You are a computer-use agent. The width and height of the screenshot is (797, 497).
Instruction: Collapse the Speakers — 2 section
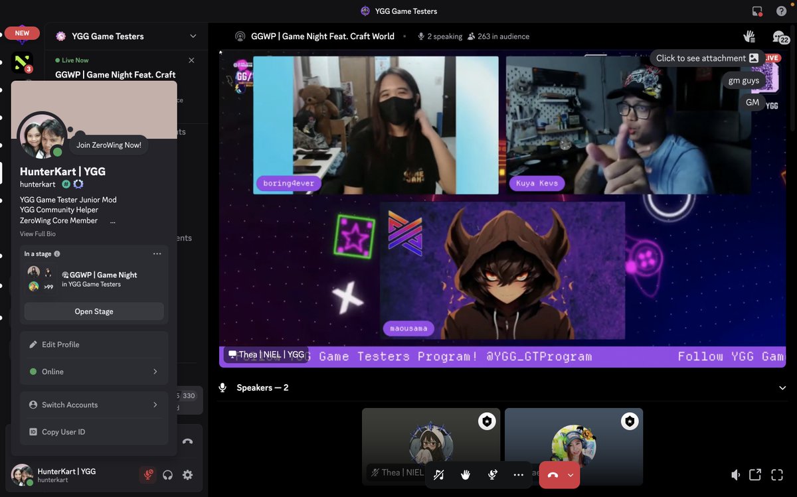[x=782, y=388]
